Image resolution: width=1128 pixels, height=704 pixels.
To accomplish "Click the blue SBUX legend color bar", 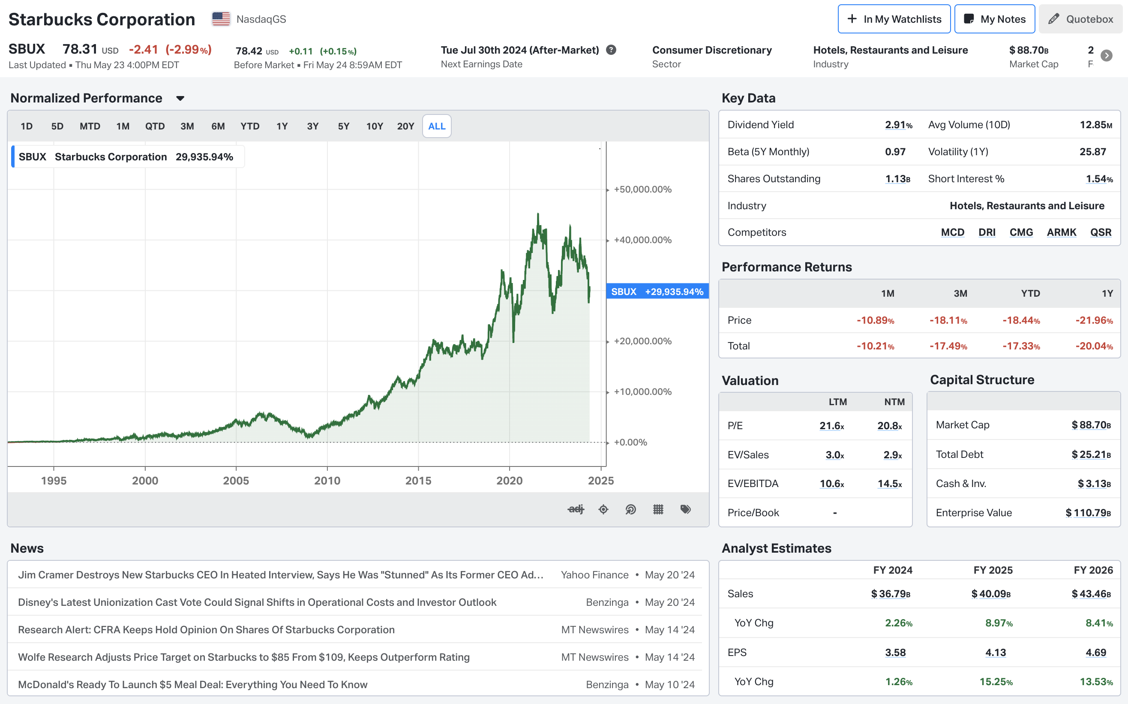I will tap(13, 157).
